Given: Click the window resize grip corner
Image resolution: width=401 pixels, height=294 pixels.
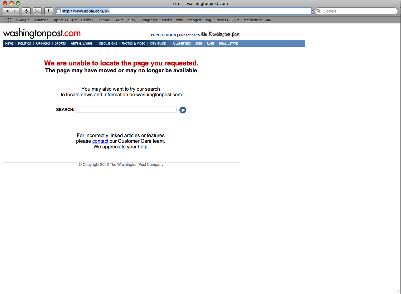Looking at the screenshot, I should 398,291.
